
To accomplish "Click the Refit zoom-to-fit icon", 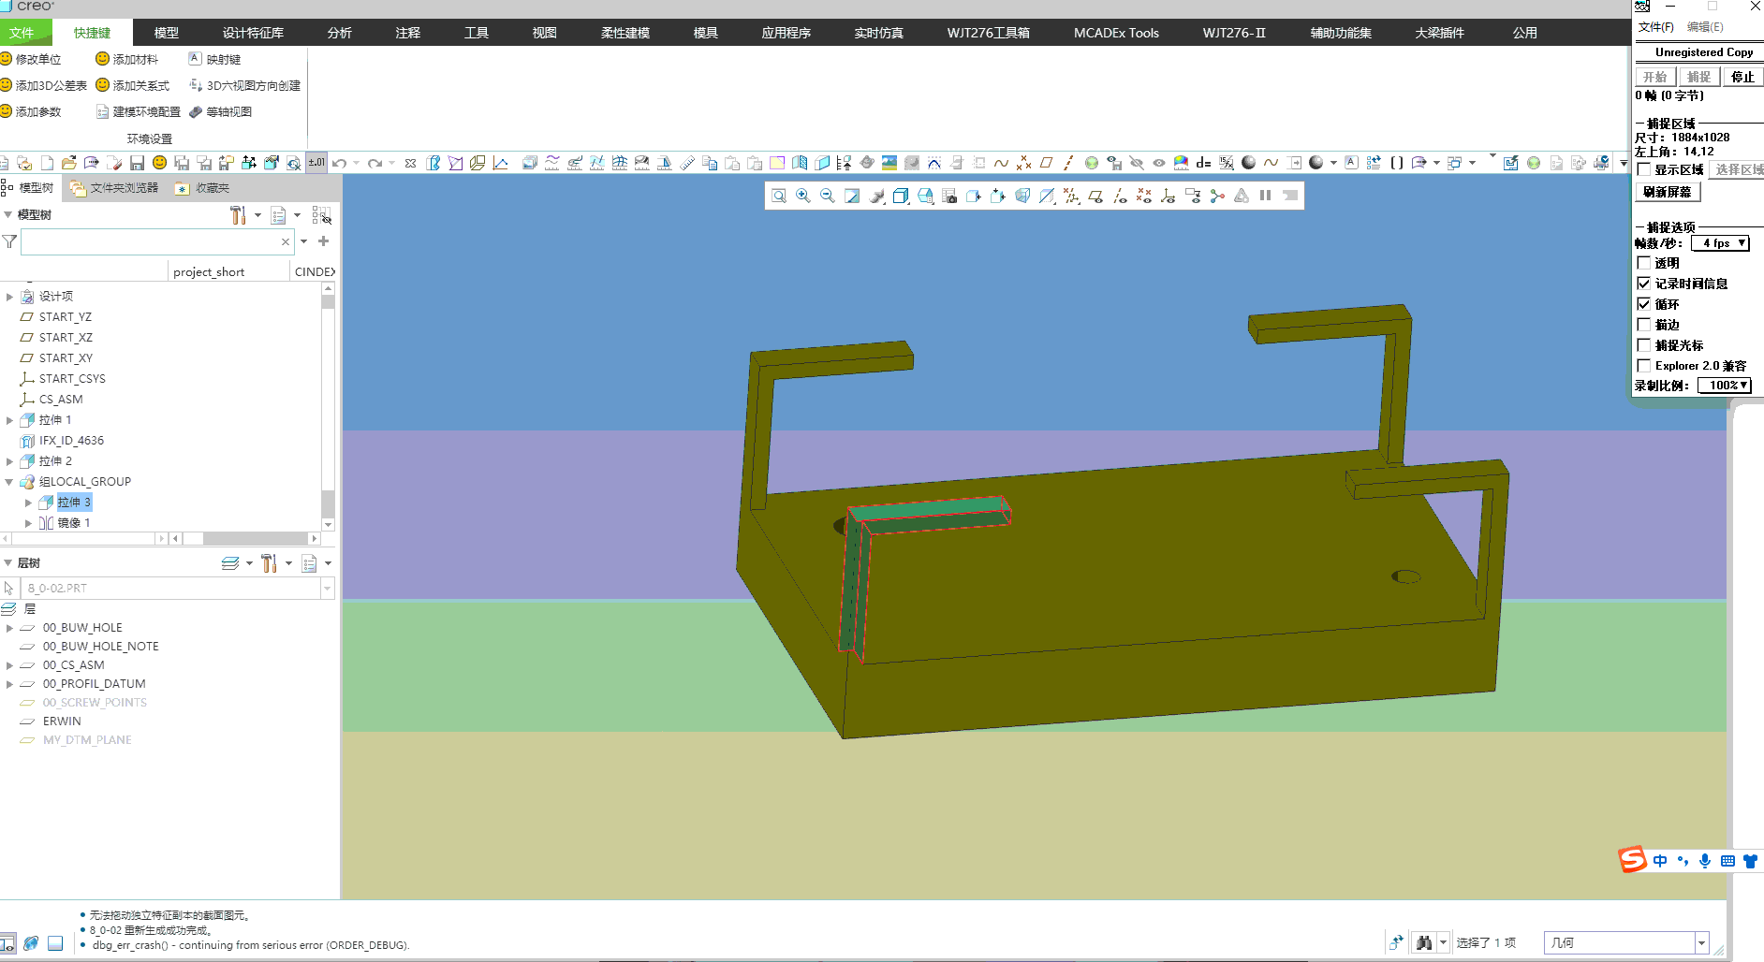I will point(779,196).
